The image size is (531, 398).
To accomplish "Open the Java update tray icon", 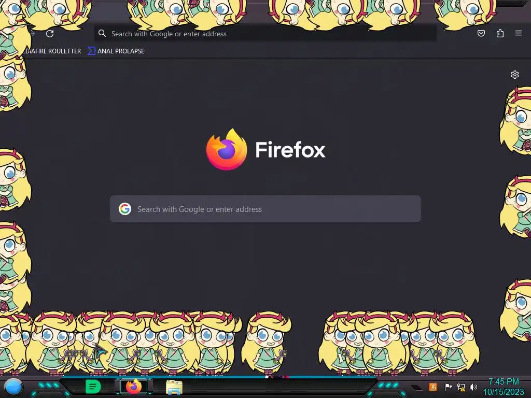I will click(x=433, y=387).
